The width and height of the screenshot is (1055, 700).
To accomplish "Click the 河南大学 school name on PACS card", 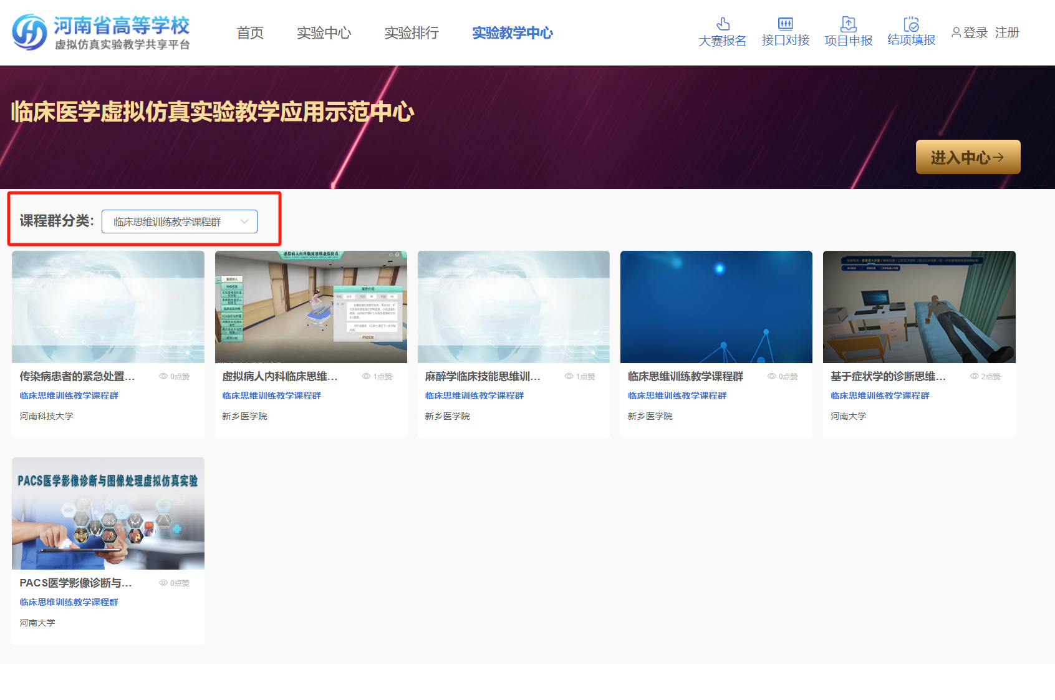I will 37,622.
